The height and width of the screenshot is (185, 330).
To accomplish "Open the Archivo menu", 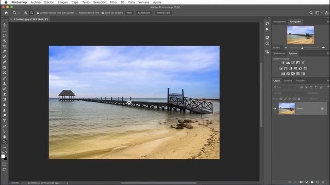I will click(x=36, y=2).
